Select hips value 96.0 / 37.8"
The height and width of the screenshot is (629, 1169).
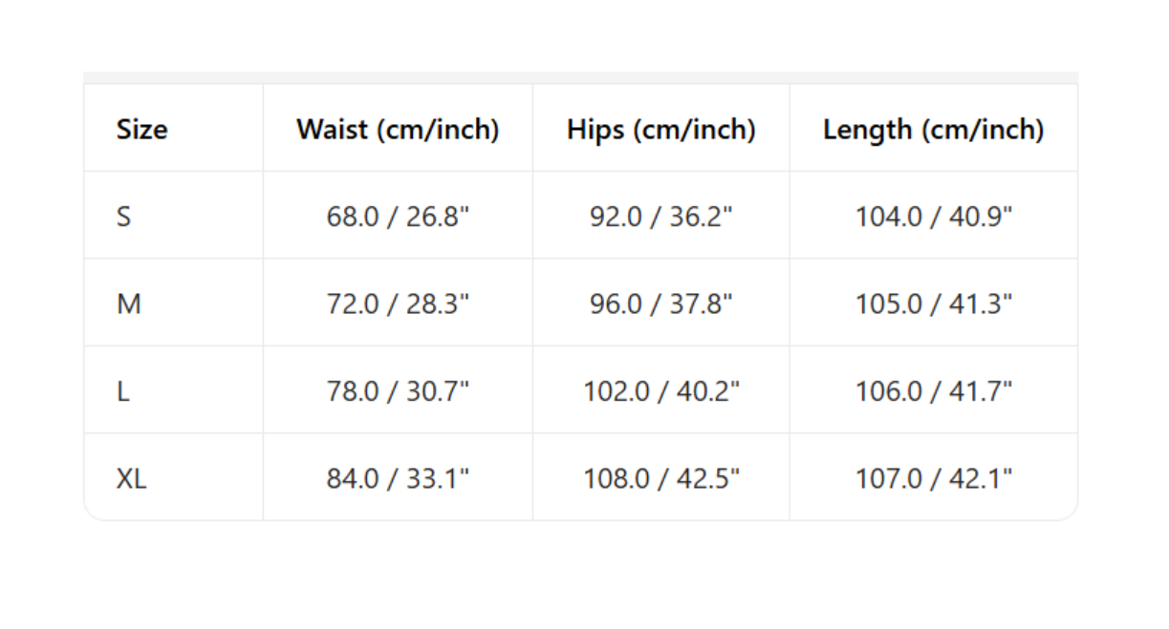(x=660, y=304)
